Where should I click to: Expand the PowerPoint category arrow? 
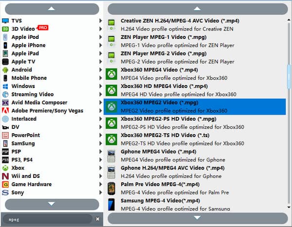pyautogui.click(x=101, y=135)
